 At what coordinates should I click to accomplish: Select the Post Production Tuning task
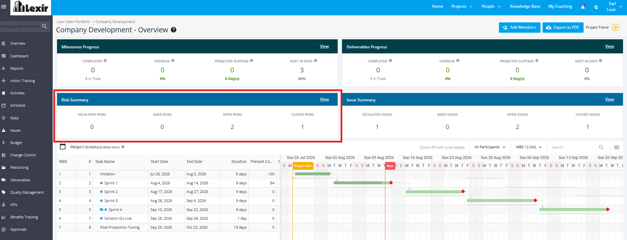[120, 227]
